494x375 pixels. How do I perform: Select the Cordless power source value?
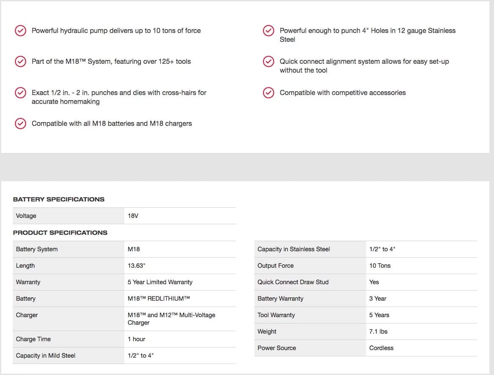[381, 348]
